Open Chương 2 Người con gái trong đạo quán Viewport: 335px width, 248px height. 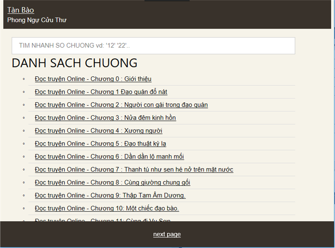121,105
